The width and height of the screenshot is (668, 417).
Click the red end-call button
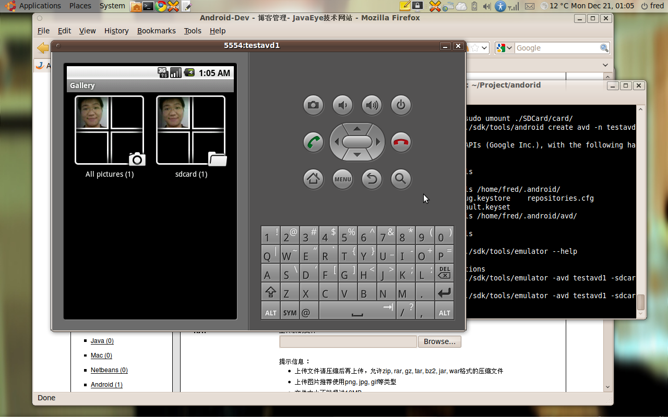[x=401, y=142]
